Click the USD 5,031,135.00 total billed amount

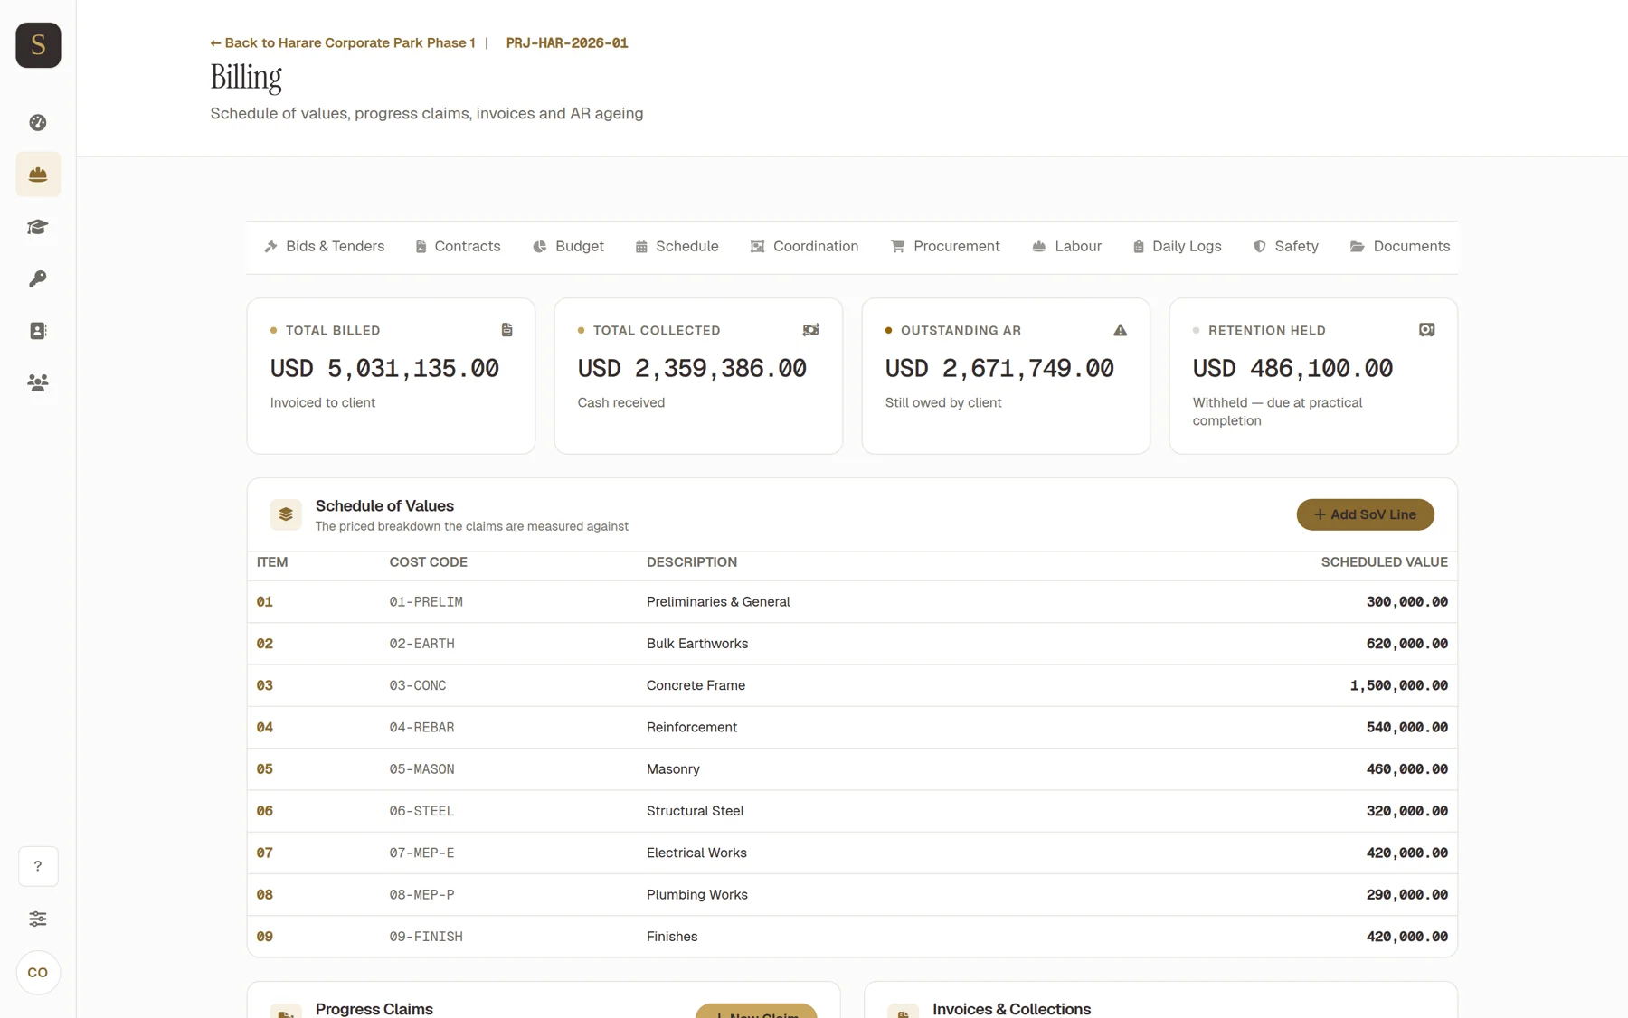coord(384,369)
